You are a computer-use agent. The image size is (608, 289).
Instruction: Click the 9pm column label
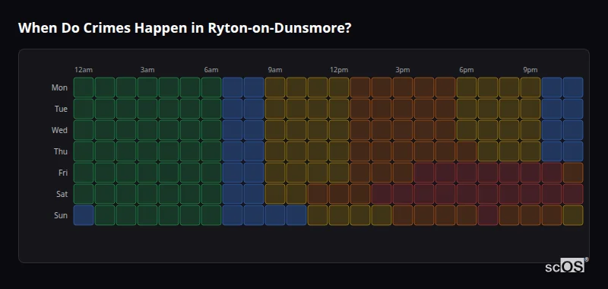[x=530, y=70]
